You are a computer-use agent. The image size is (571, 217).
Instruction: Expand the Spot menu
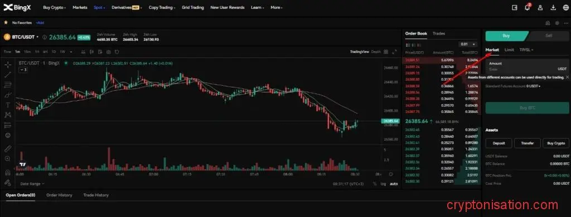[x=99, y=7]
